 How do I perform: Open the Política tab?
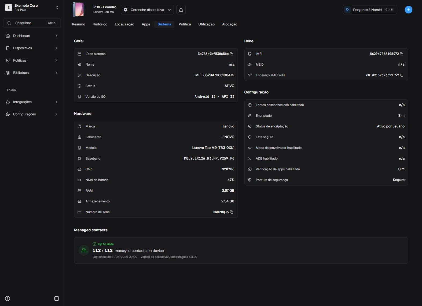[x=185, y=24]
